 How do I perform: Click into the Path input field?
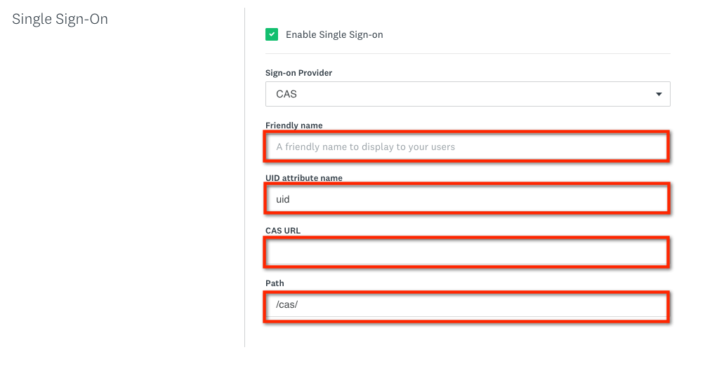point(467,304)
